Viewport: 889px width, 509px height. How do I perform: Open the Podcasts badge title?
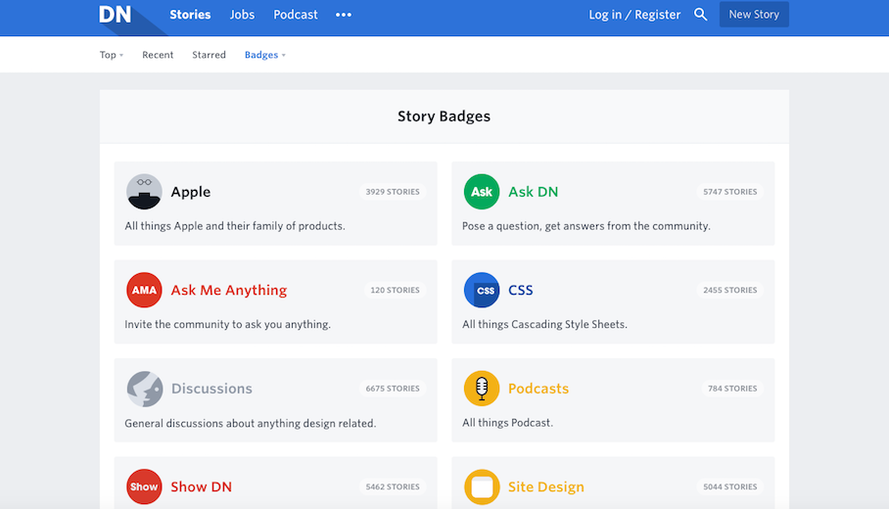click(538, 389)
